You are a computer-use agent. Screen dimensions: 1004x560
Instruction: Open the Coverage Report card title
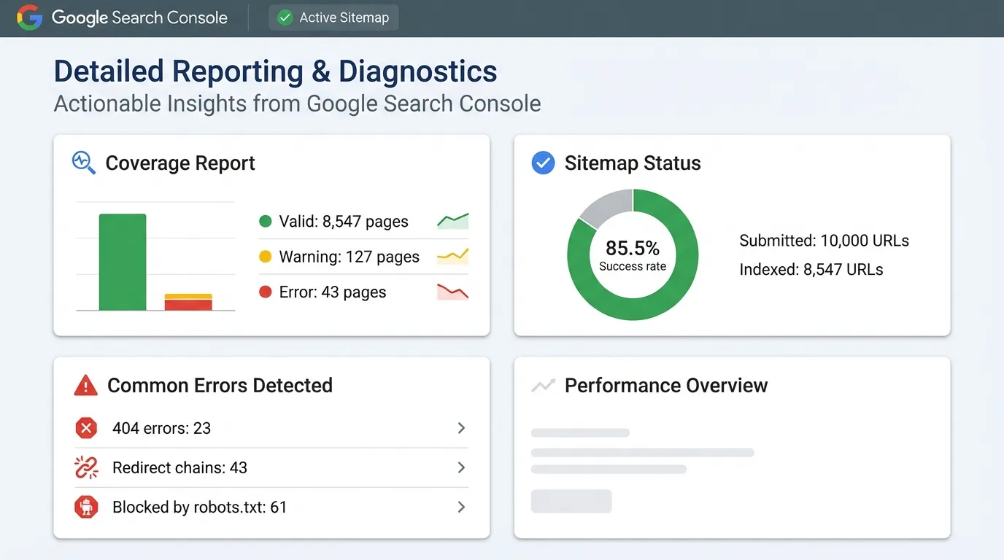180,163
